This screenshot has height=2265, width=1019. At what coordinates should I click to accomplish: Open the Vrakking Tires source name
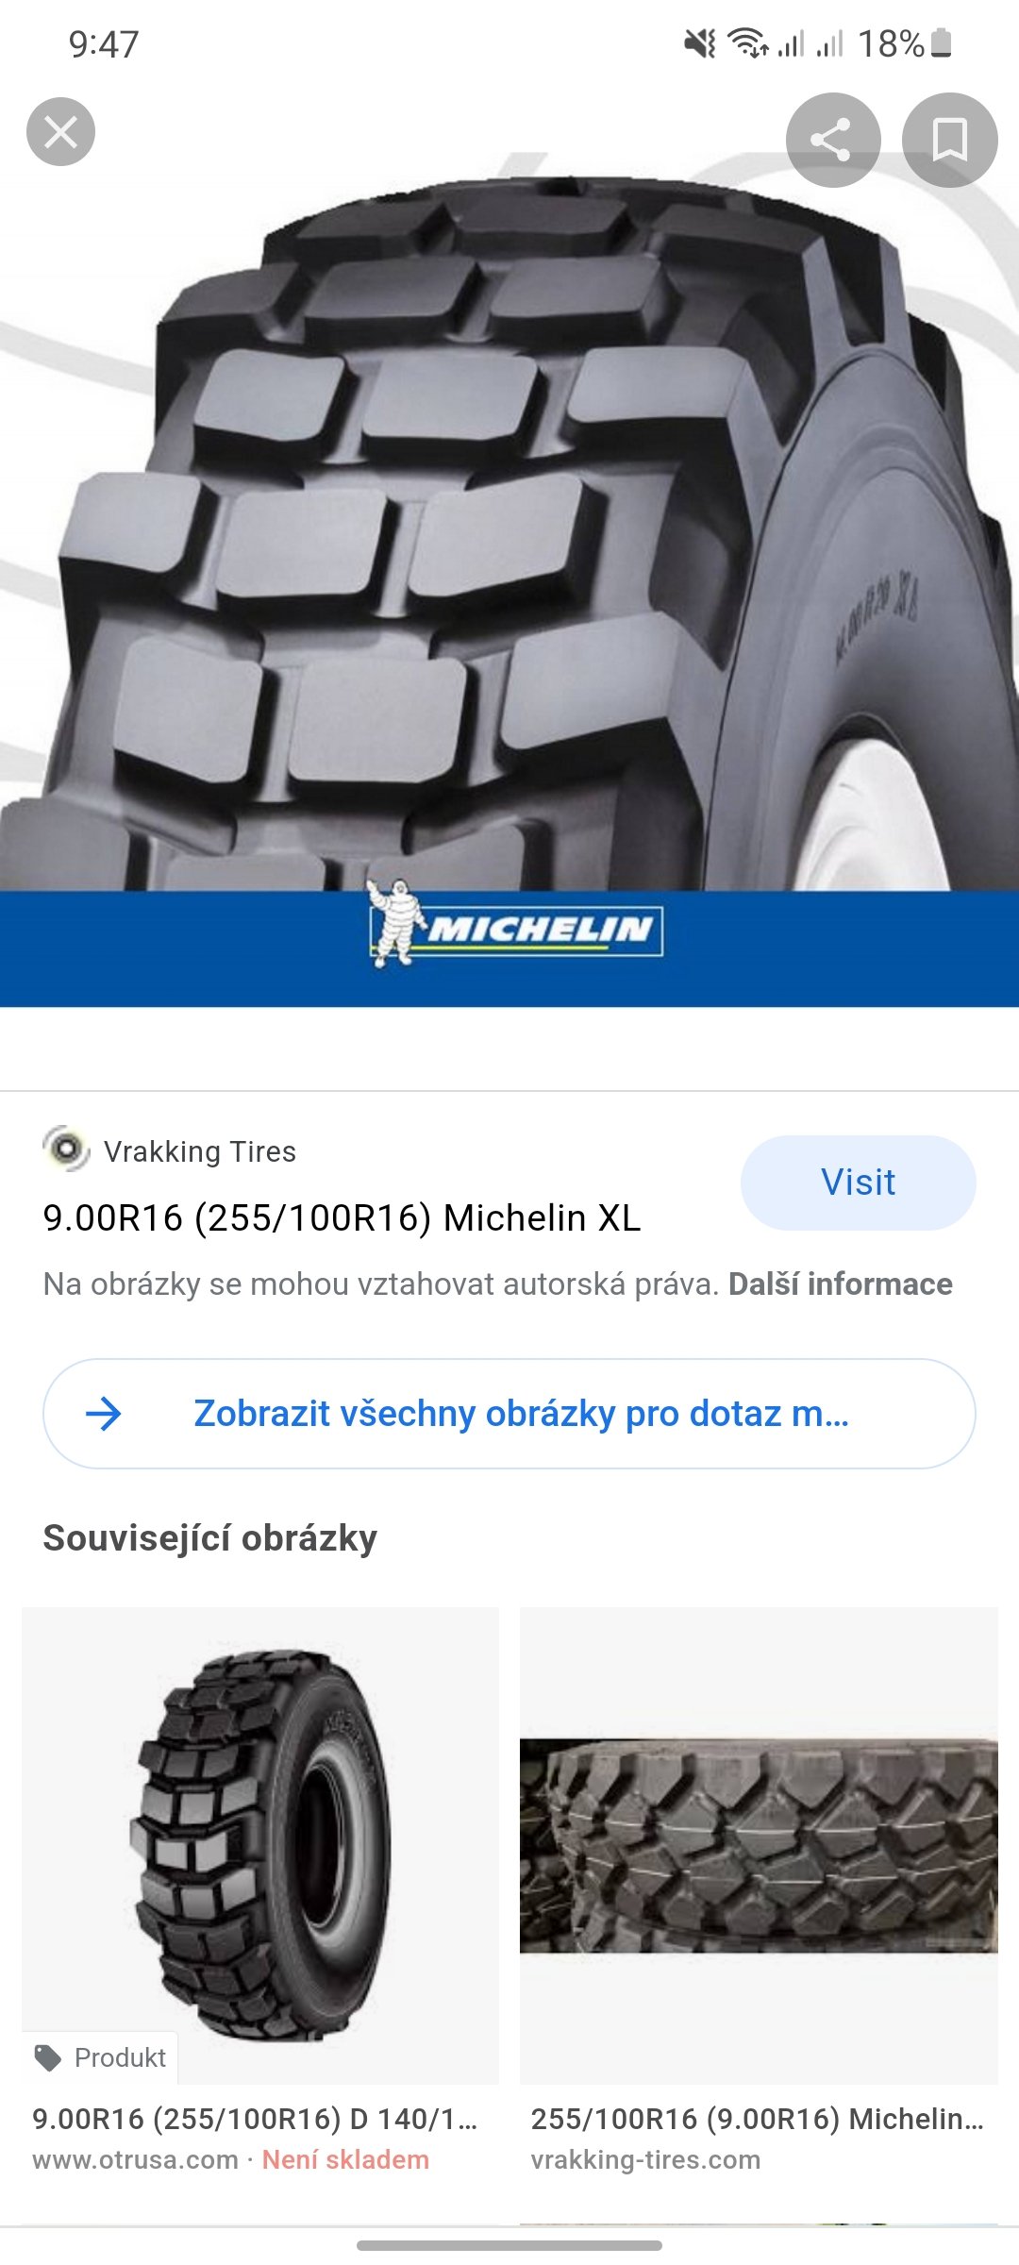(x=200, y=1151)
